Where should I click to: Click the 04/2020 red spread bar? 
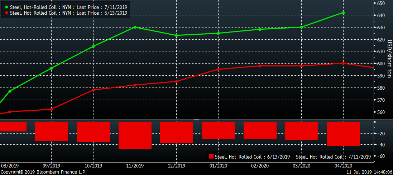[343, 134]
